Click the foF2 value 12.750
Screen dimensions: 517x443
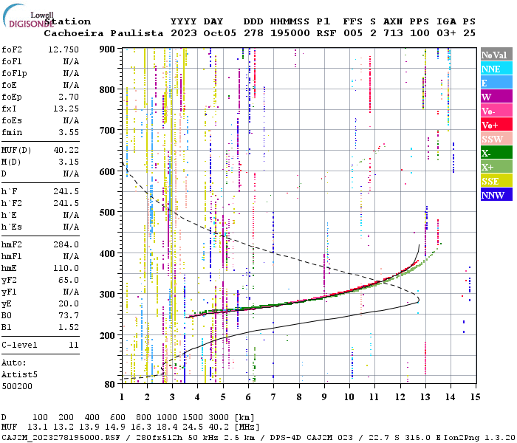point(64,49)
